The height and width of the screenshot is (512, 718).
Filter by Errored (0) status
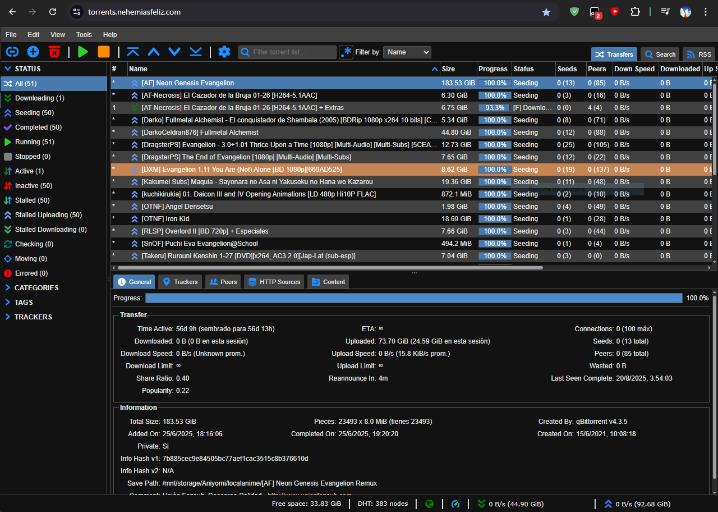click(53, 273)
